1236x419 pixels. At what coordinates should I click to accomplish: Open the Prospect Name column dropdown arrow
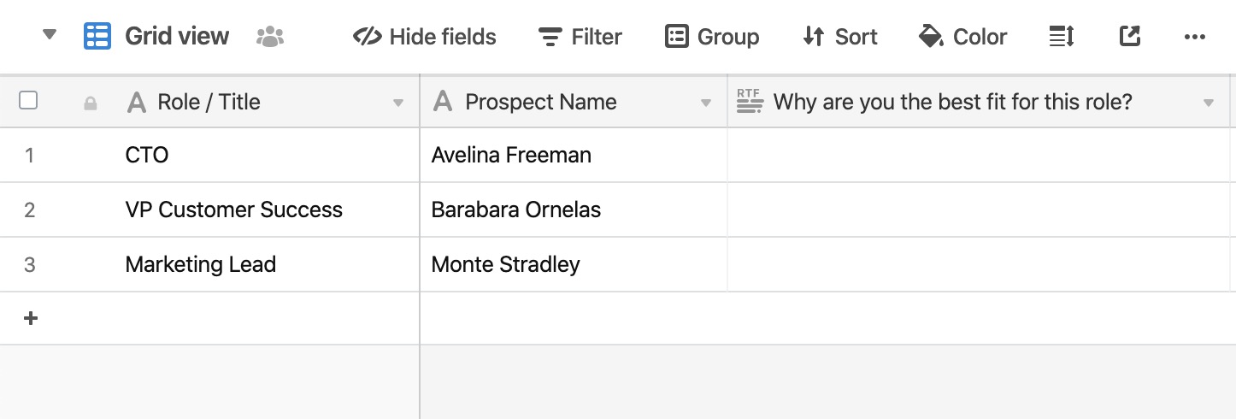pos(706,103)
